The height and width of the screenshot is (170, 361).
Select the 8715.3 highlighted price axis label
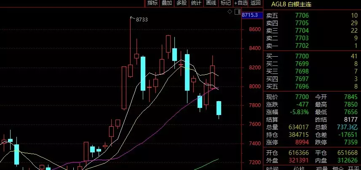[249, 15]
